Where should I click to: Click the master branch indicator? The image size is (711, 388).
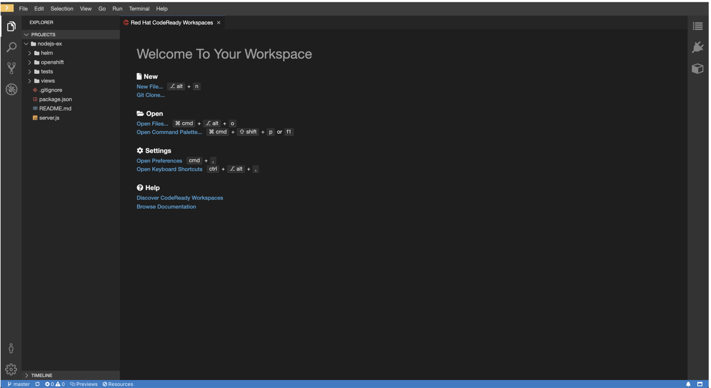19,384
